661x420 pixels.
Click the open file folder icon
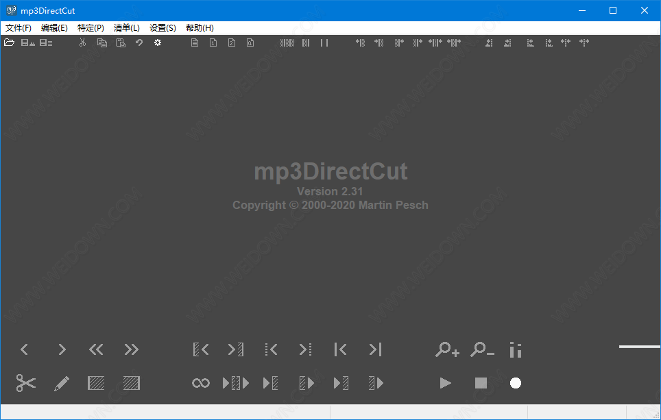9,43
